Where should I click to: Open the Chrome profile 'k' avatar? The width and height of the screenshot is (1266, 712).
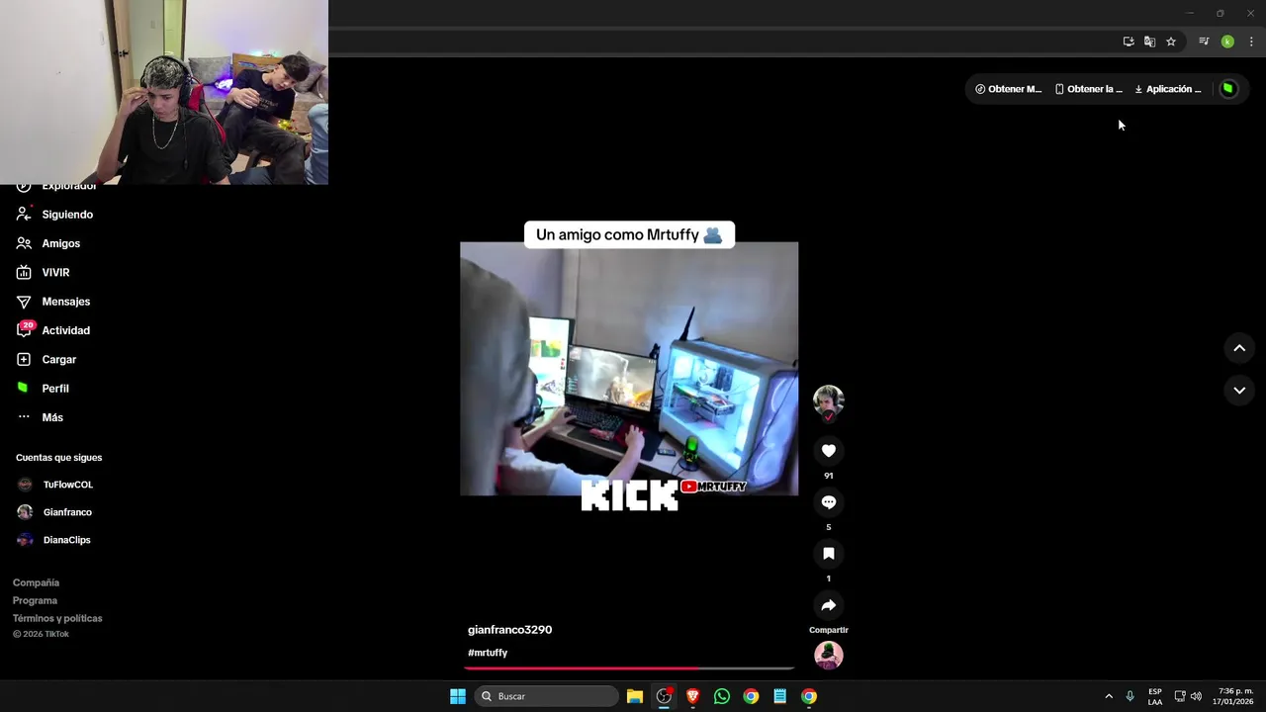[1227, 42]
